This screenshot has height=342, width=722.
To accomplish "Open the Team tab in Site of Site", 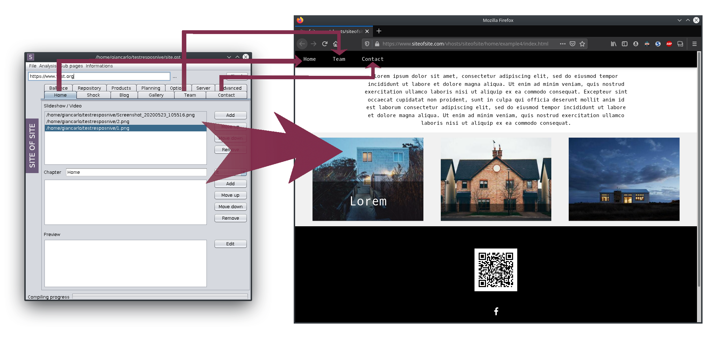I will 190,95.
